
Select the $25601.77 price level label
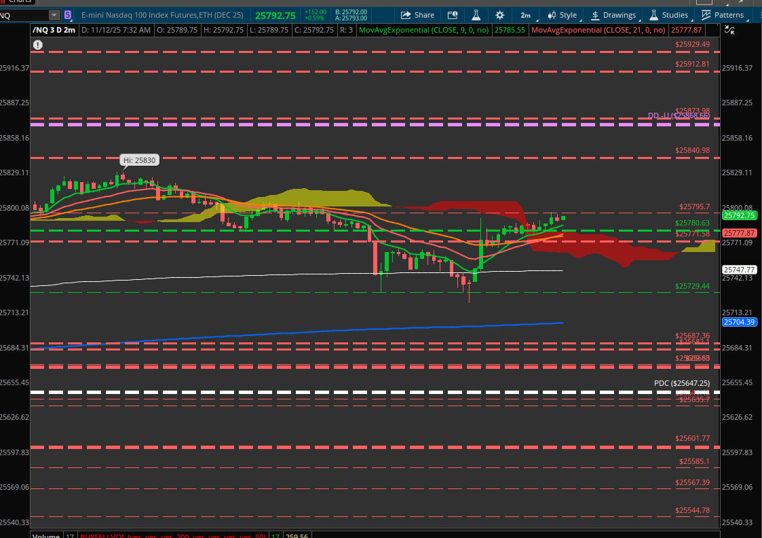(692, 438)
